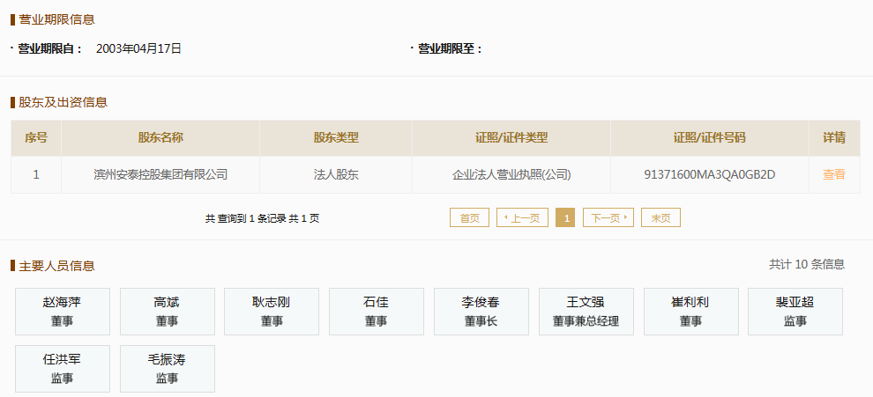The height and width of the screenshot is (397, 873).
Task: Go to 首页 first page
Action: tap(469, 218)
